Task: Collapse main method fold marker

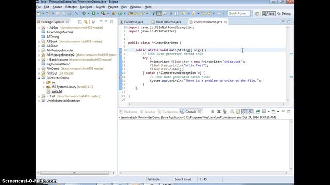Action: tap(126, 50)
